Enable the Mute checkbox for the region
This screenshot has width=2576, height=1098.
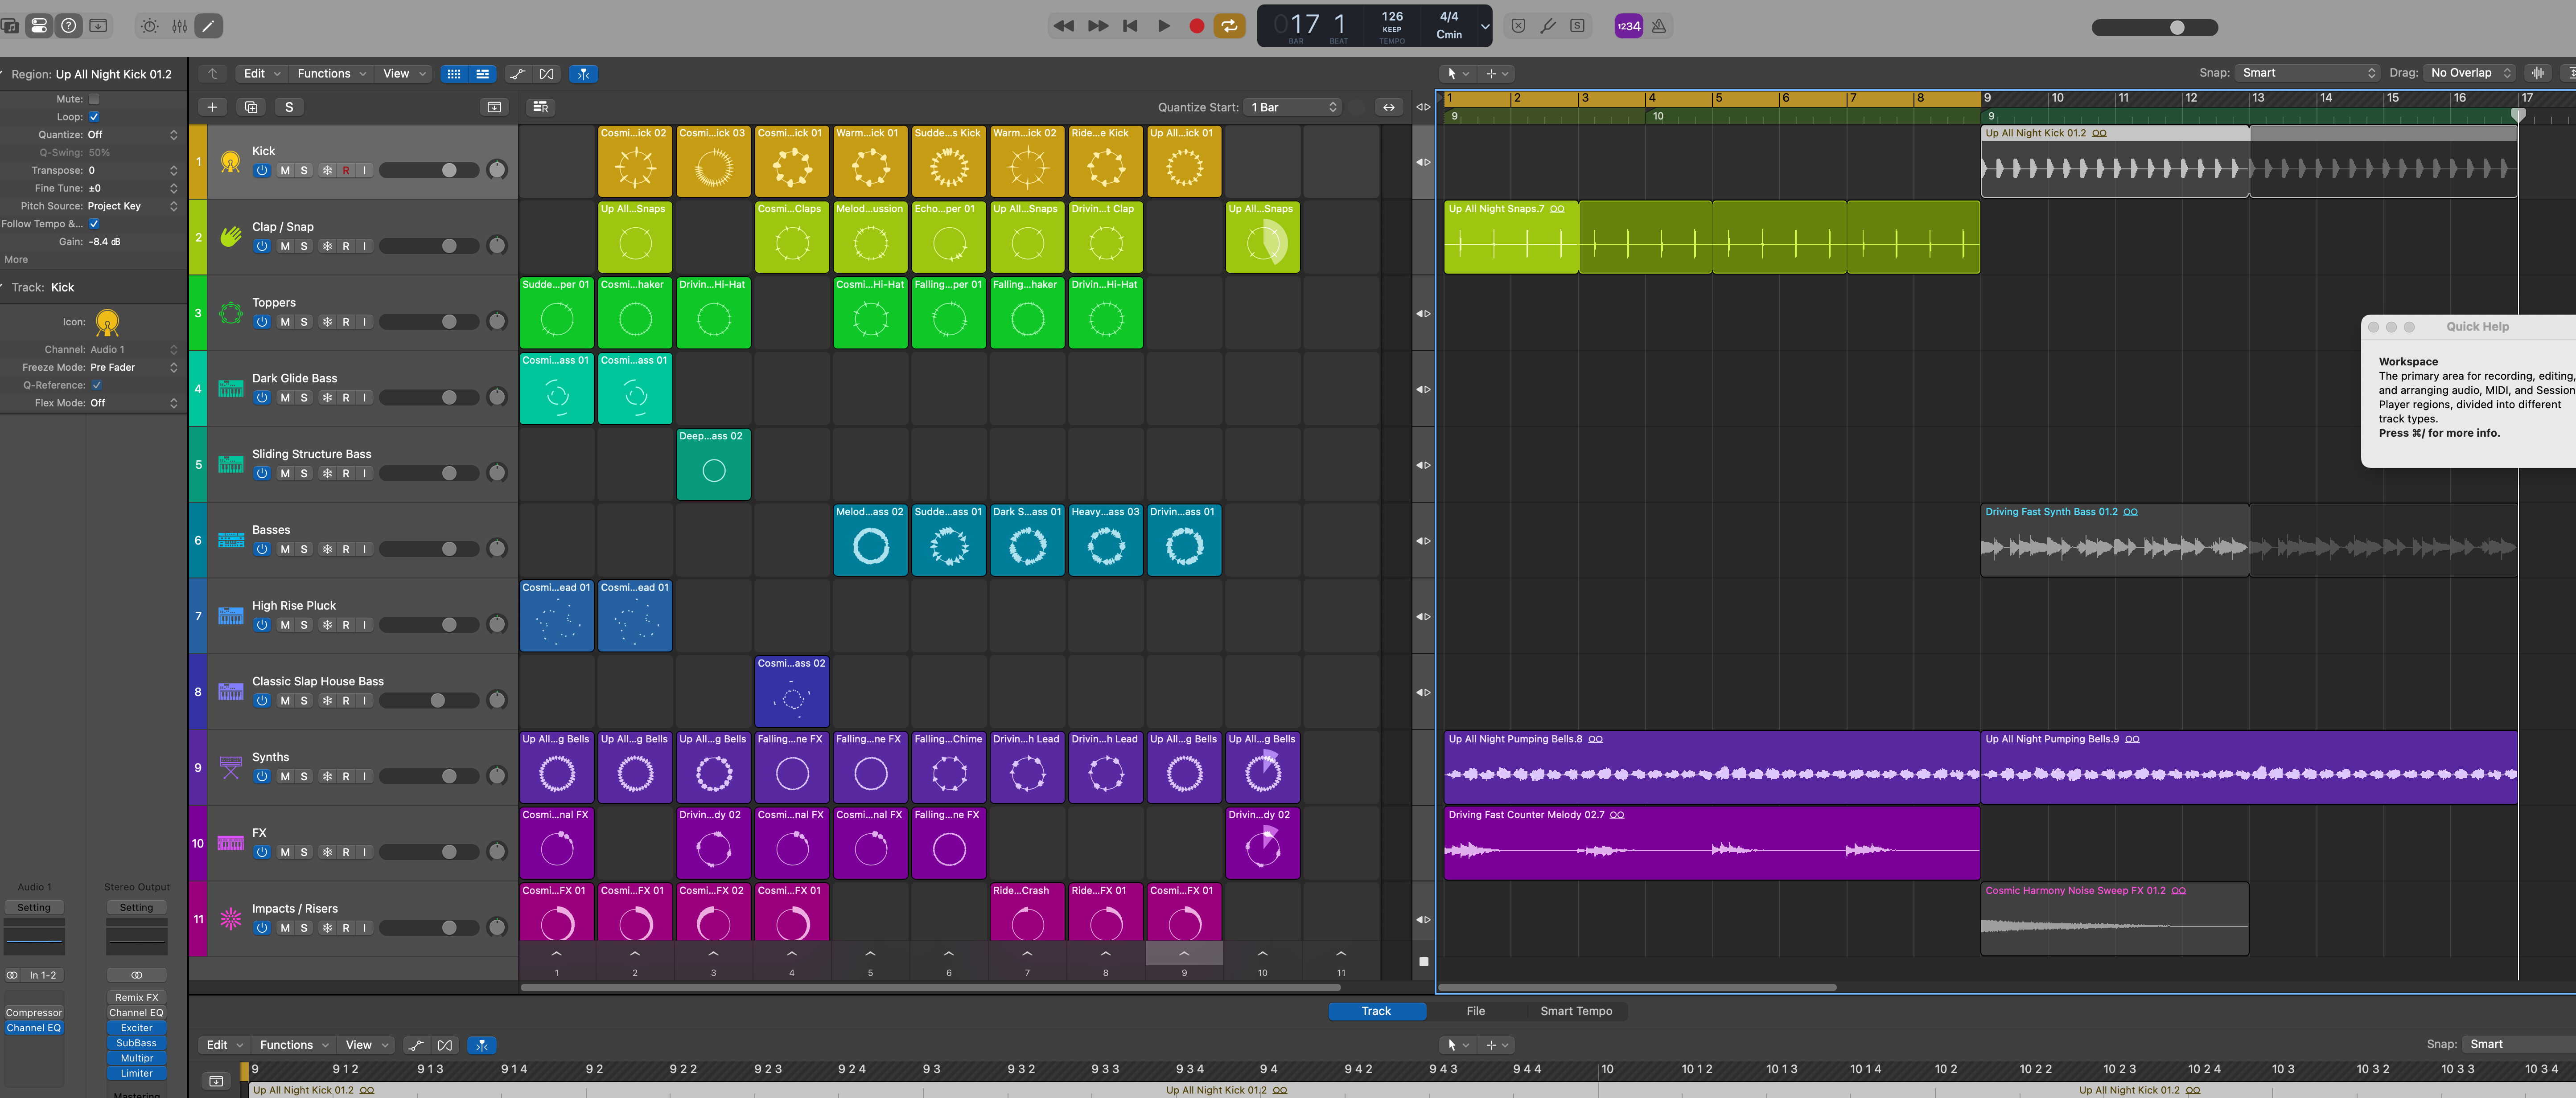coord(94,99)
